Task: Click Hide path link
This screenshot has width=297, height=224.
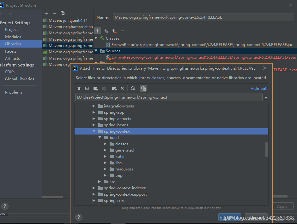Action: coord(259,89)
